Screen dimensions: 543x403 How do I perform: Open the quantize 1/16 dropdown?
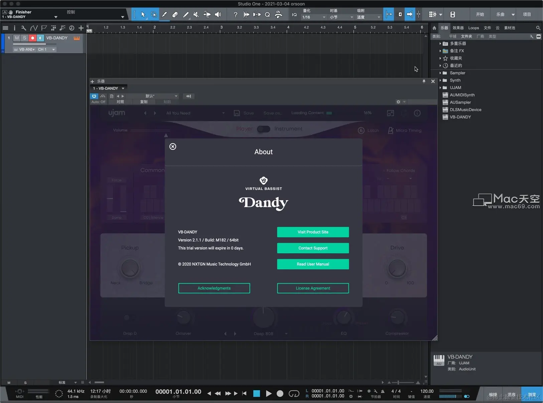314,17
